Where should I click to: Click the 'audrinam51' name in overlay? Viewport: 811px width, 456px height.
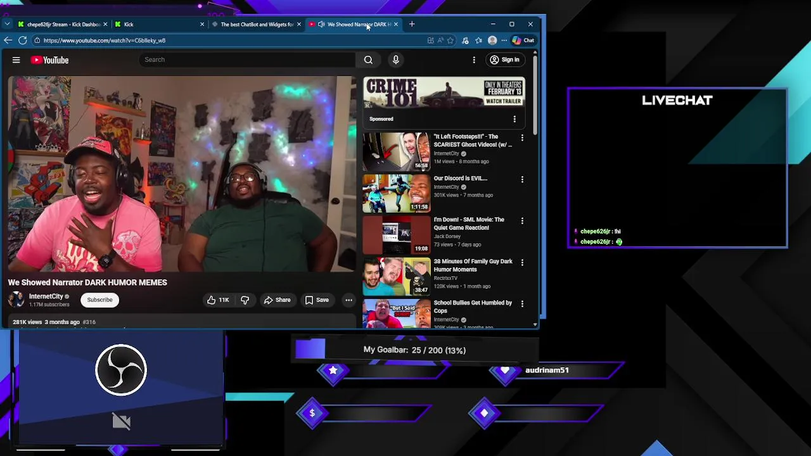[x=547, y=370]
